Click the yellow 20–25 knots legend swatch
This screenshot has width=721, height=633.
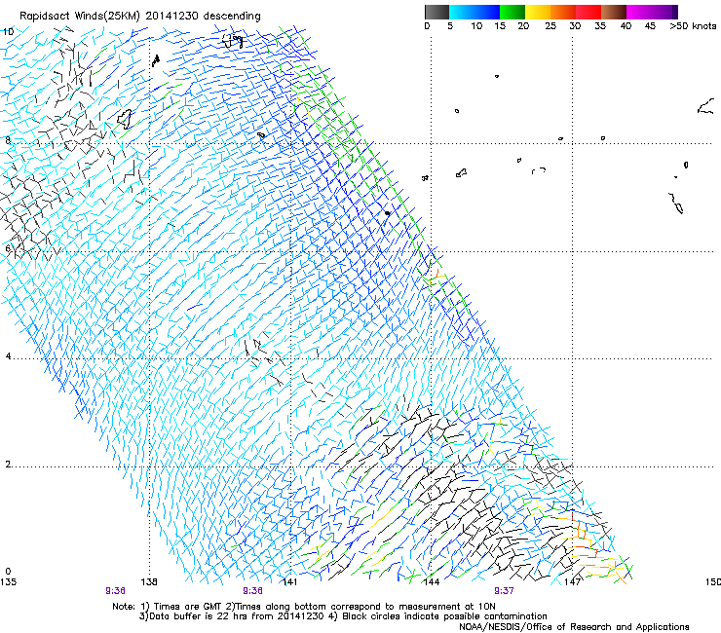[538, 12]
